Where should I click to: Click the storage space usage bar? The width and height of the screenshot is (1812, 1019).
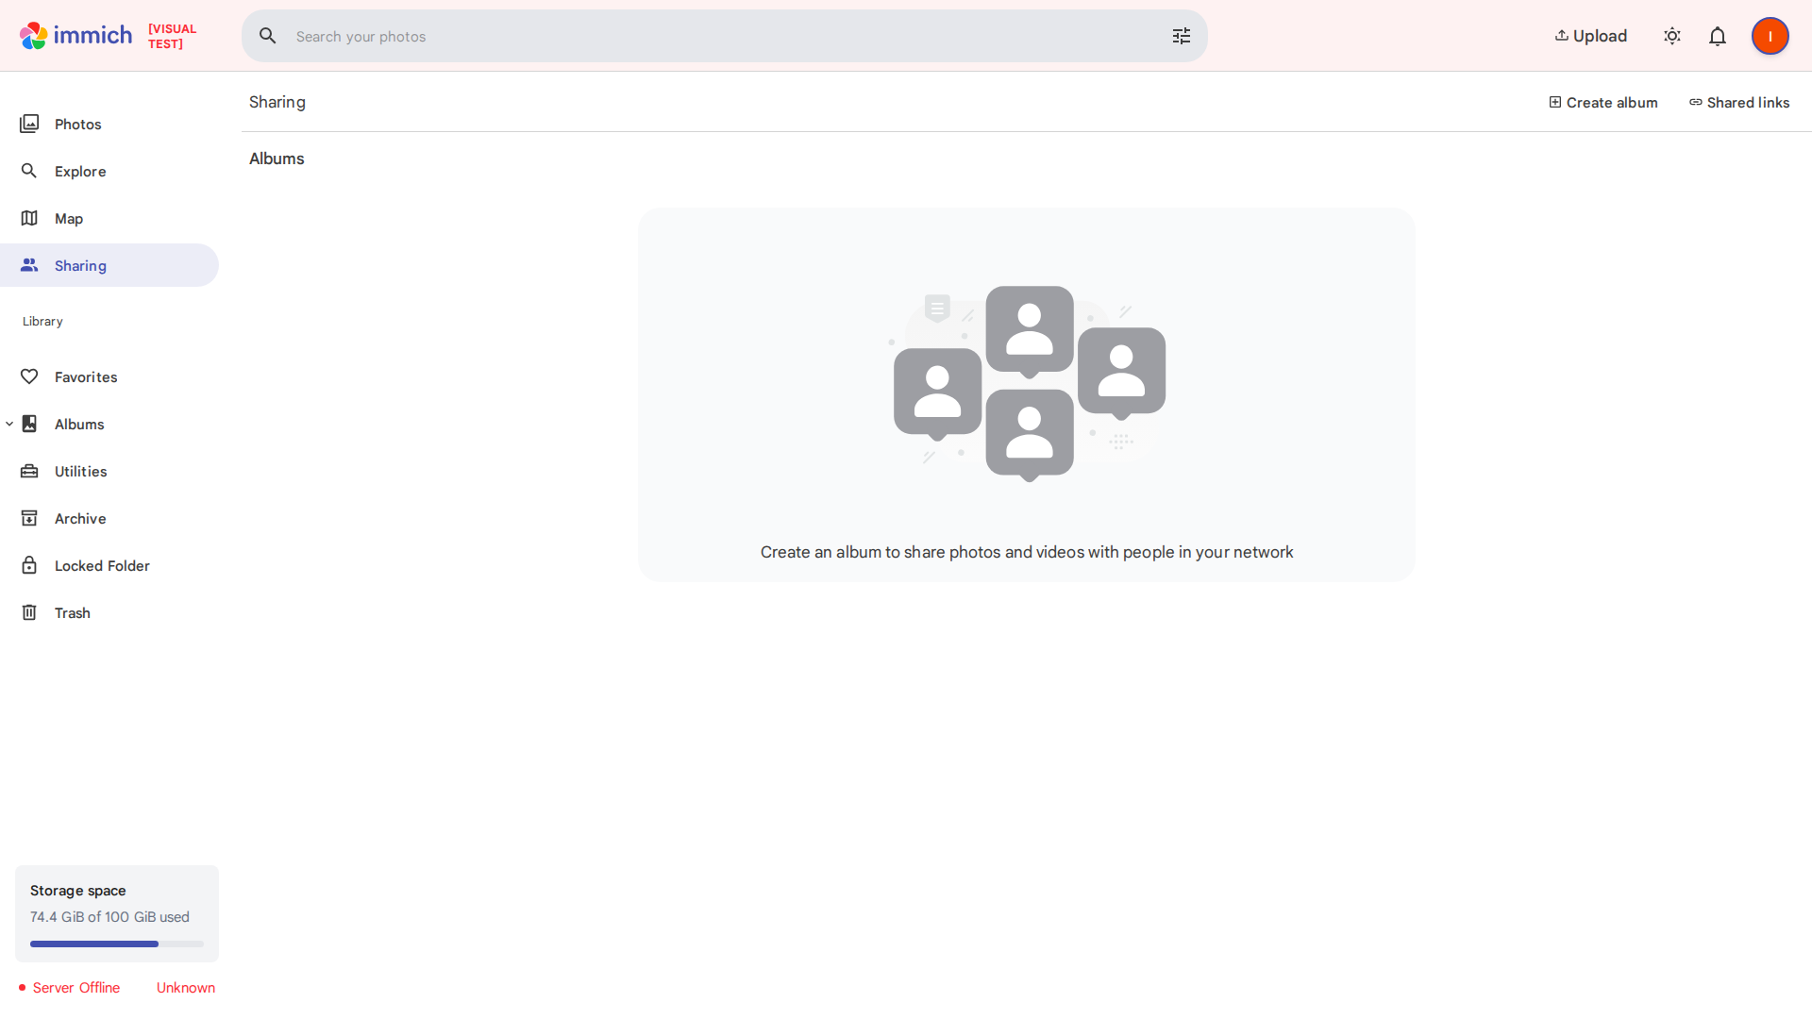coord(116,944)
